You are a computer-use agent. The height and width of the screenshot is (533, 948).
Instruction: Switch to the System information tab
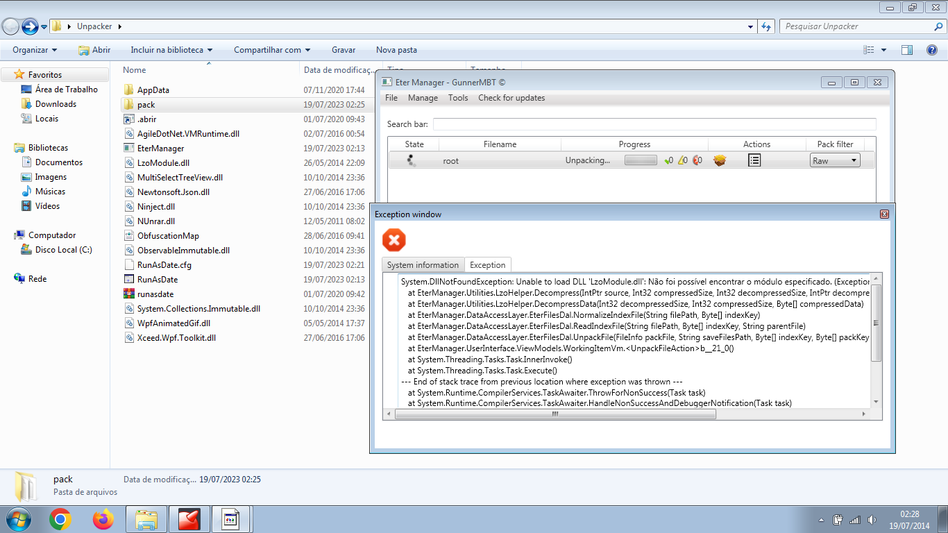click(423, 265)
